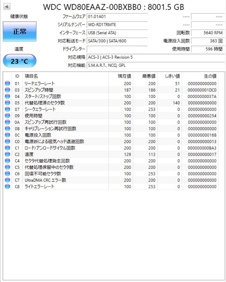Click raw value 000000000013
Image resolution: width=226 pixels, height=282 pixels.
pos(202,142)
